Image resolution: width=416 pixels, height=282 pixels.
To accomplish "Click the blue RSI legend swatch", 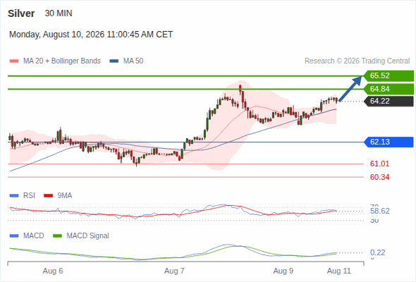I will (14, 196).
